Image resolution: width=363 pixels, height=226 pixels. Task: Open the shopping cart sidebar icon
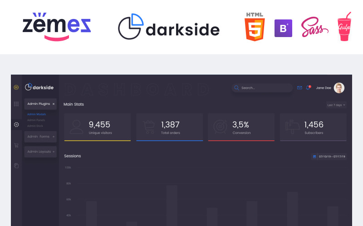16,146
